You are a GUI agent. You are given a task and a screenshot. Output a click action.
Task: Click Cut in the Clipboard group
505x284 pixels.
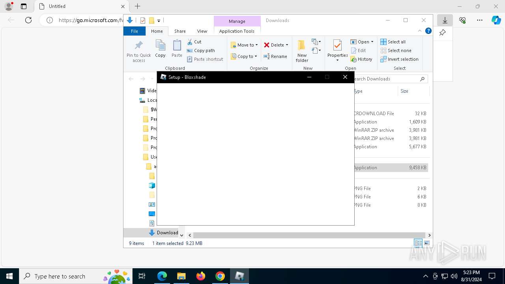(194, 42)
